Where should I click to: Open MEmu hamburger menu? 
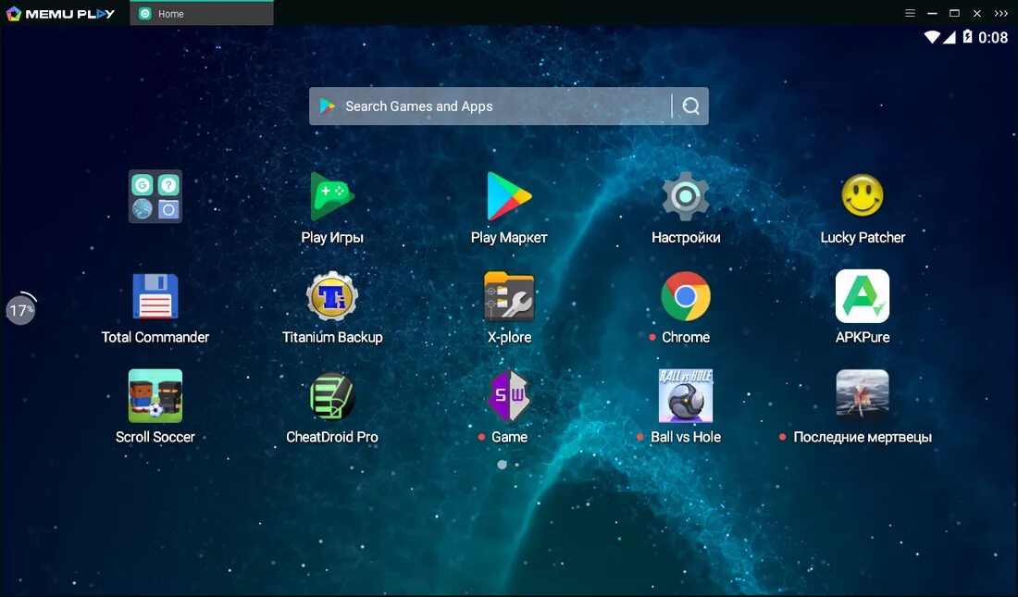coord(911,13)
